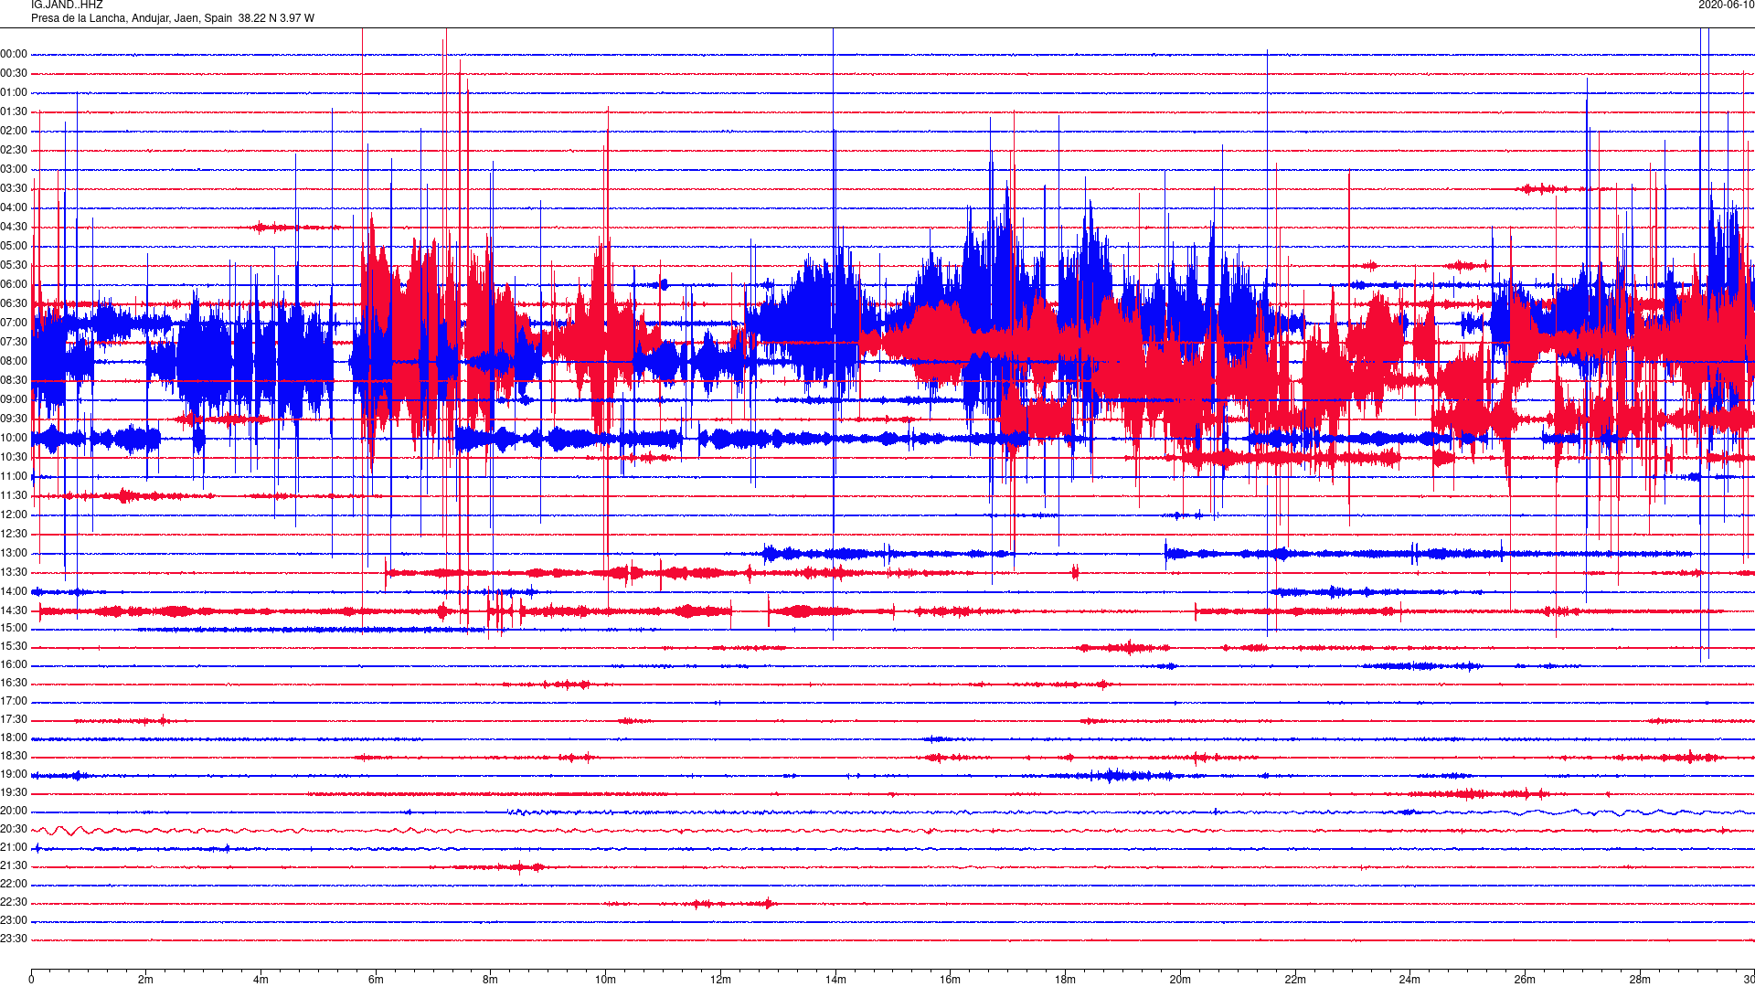This screenshot has width=1755, height=987.
Task: Select the 20:30 trace time label
Action: pos(14,830)
